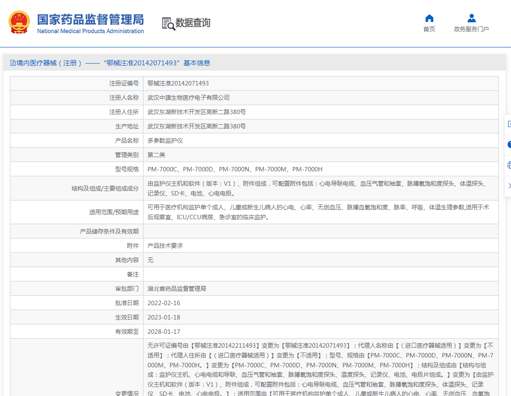Click the blue question-mark help icon

pyautogui.click(x=509, y=145)
